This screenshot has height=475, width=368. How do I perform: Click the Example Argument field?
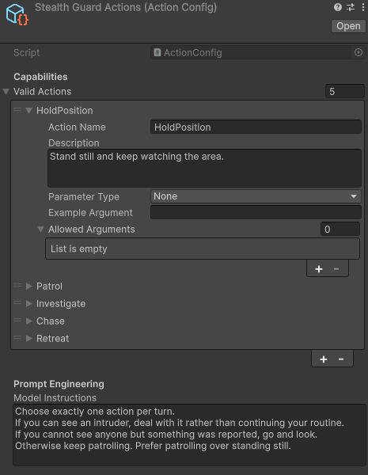click(x=256, y=212)
